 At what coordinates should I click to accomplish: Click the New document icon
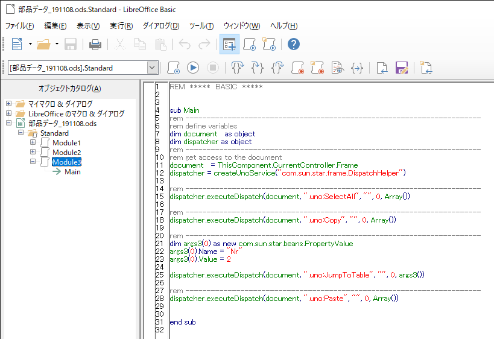(x=17, y=44)
